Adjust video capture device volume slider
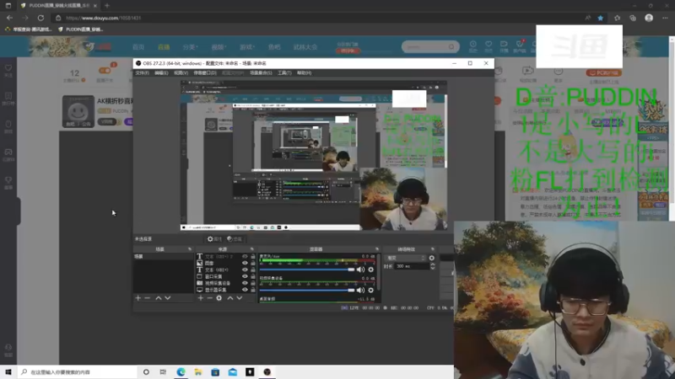The width and height of the screenshot is (675, 379). (x=307, y=290)
